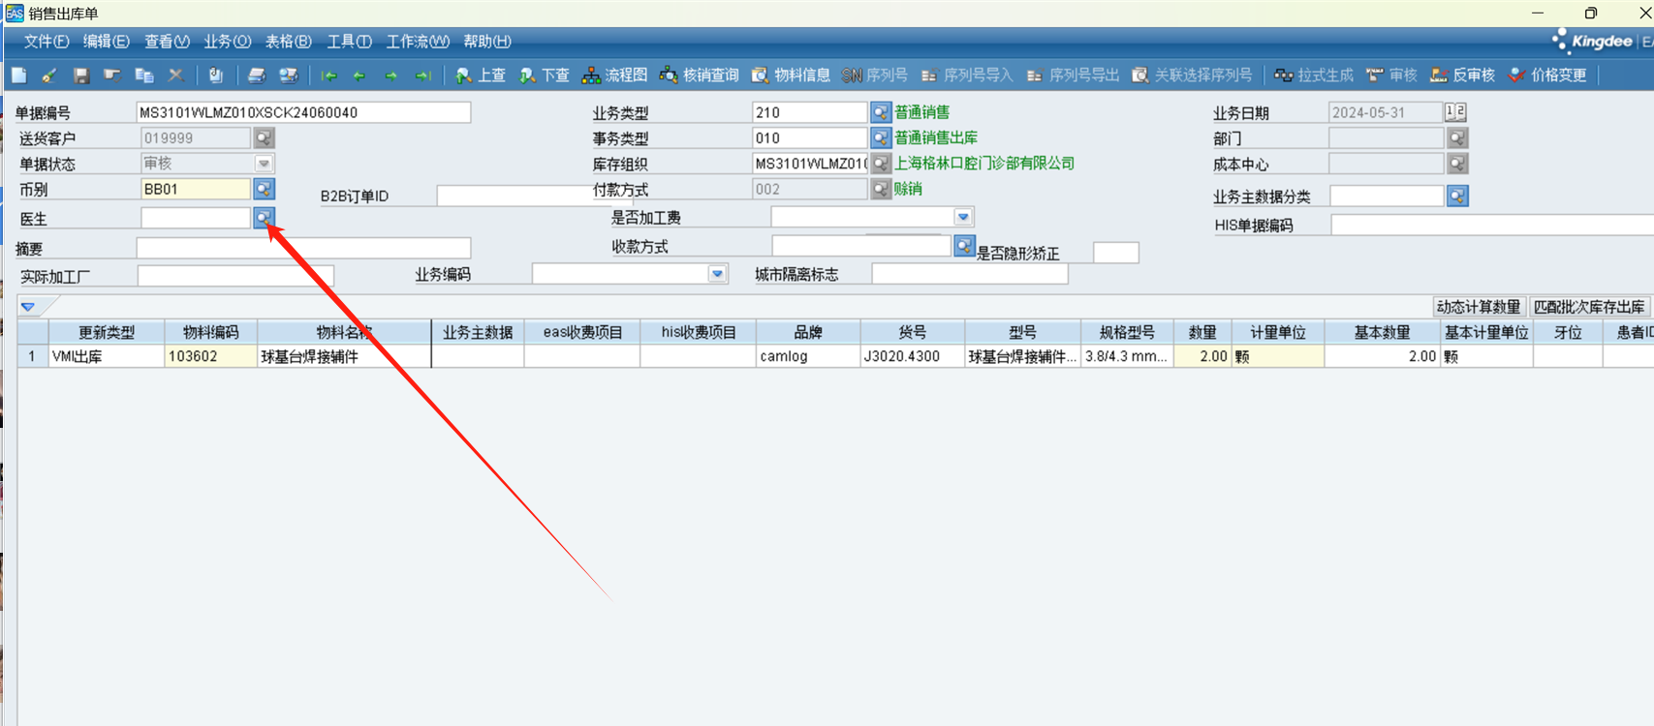Click the save disk icon
The width and height of the screenshot is (1654, 726).
click(81, 76)
